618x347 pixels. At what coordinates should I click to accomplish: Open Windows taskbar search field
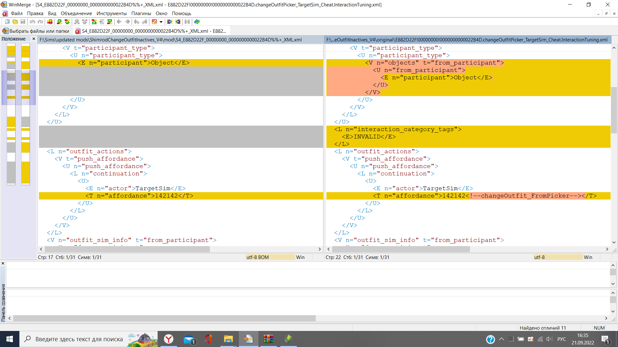(79, 339)
